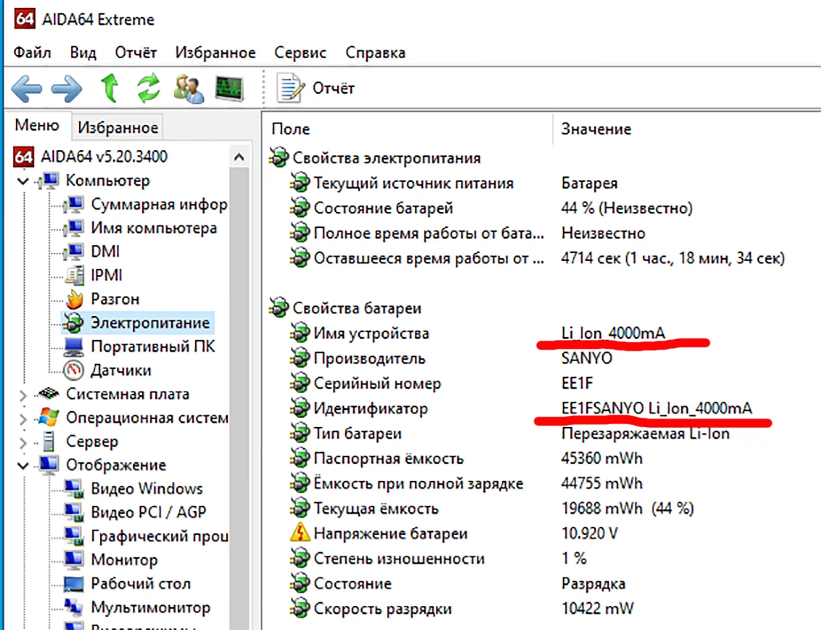The image size is (821, 630).
Task: Click the Отображение monitor icon
Action: tap(49, 465)
